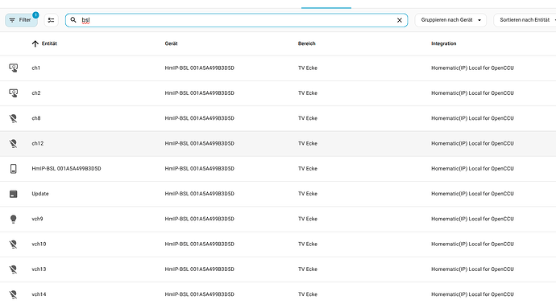
Task: Open the Update entity
Action: pyautogui.click(x=40, y=194)
